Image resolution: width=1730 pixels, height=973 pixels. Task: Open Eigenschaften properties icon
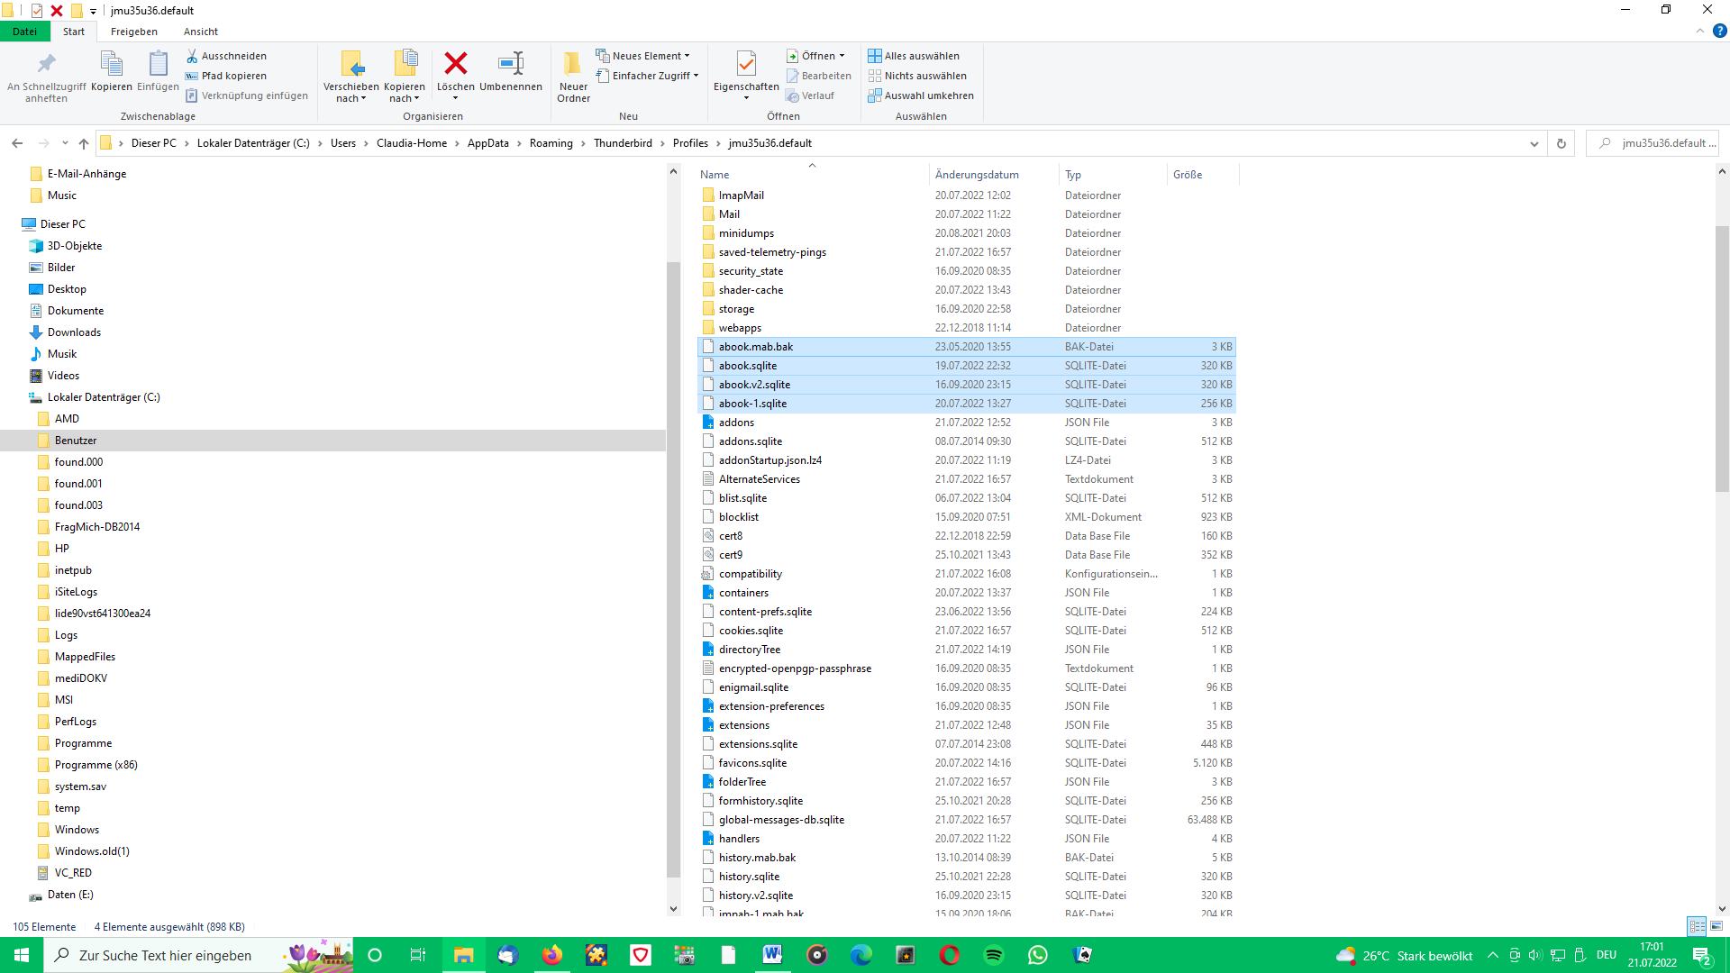tap(746, 65)
